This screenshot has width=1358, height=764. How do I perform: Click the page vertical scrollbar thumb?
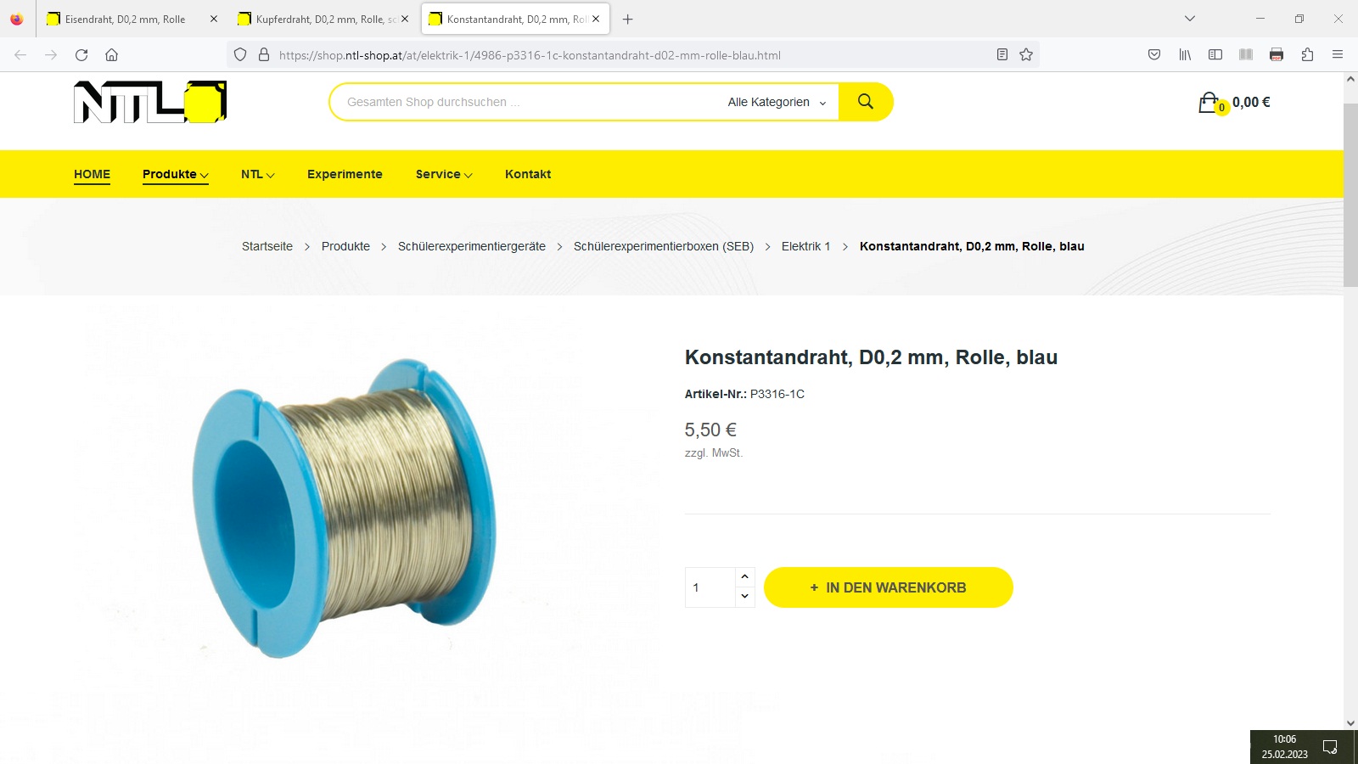pyautogui.click(x=1350, y=195)
